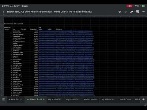Tap the back arrow beside the title

[3, 12]
